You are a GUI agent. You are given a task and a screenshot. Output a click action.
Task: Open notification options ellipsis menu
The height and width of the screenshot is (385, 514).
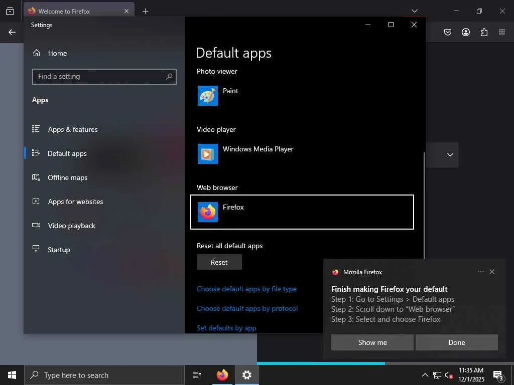480,272
